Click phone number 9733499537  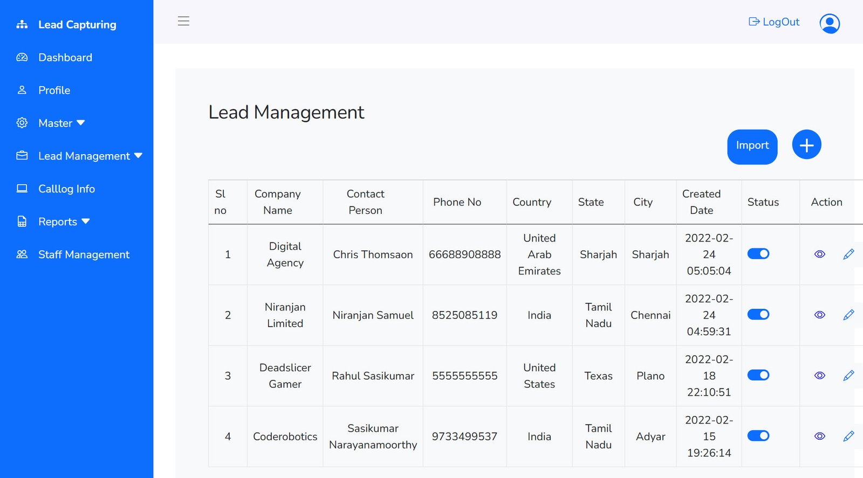(464, 436)
